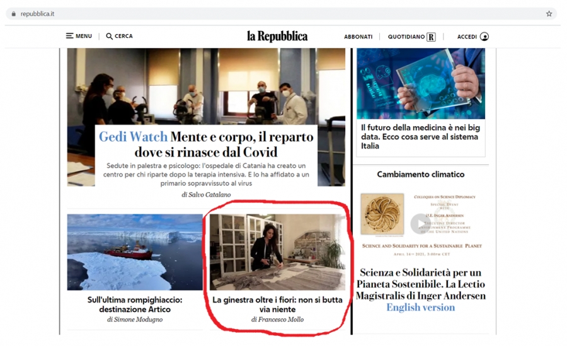Viewport: 567px width, 346px height.
Task: Open the Sull'ultima rompighiaccio article title
Action: (135, 304)
